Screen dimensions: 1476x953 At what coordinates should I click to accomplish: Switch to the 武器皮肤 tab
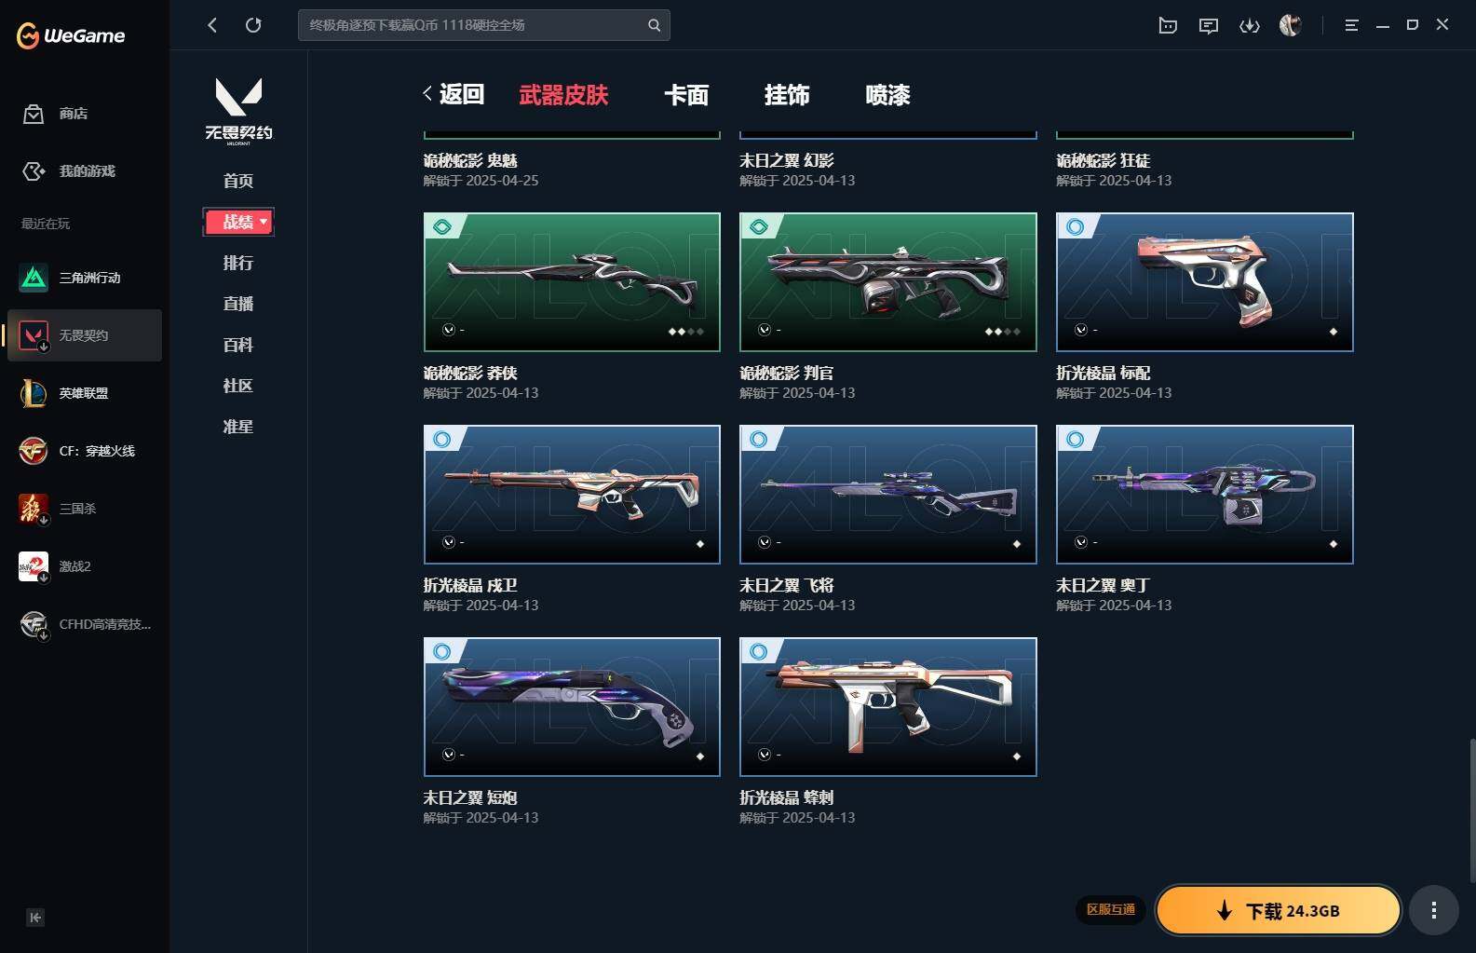[x=563, y=95]
